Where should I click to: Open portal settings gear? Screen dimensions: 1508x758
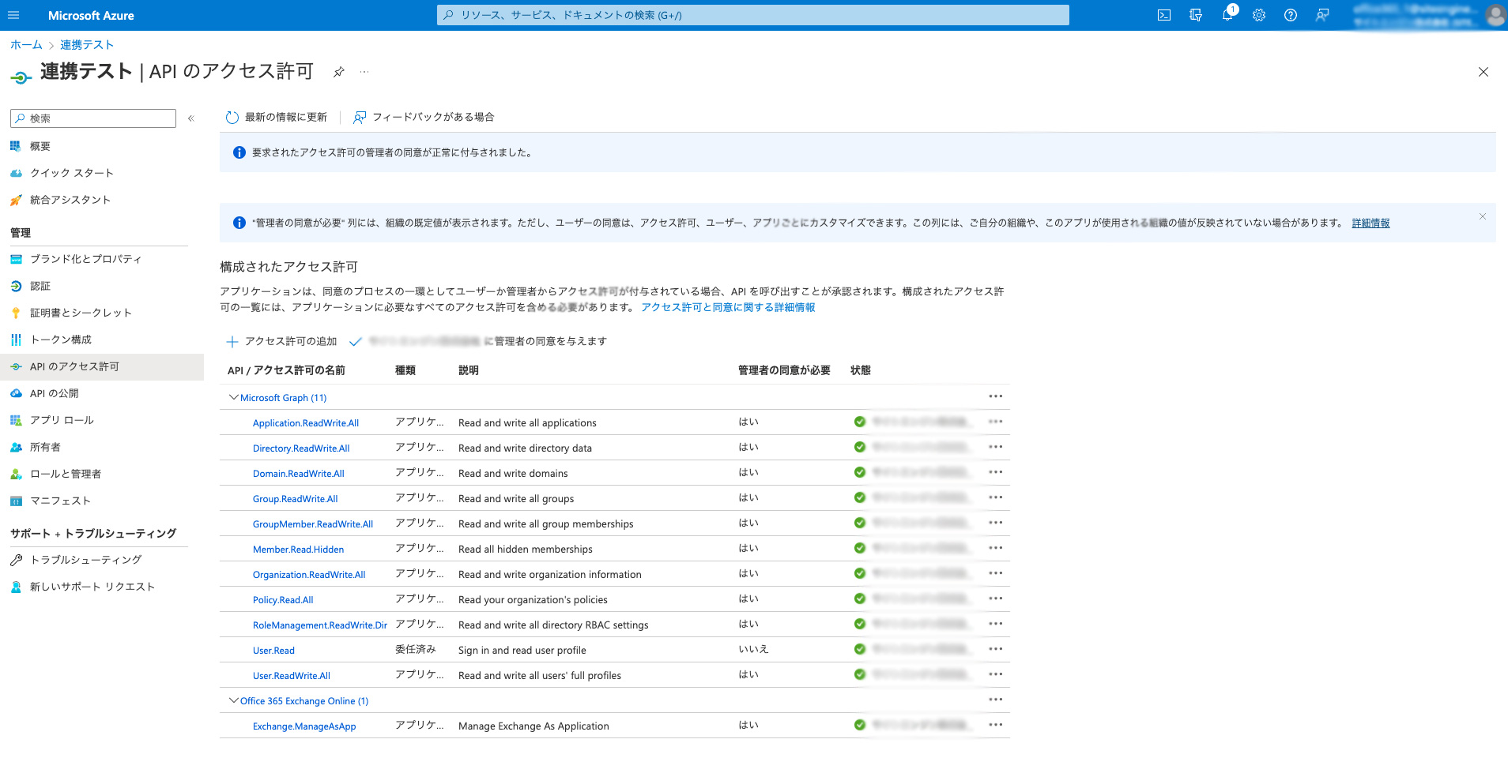click(1259, 15)
